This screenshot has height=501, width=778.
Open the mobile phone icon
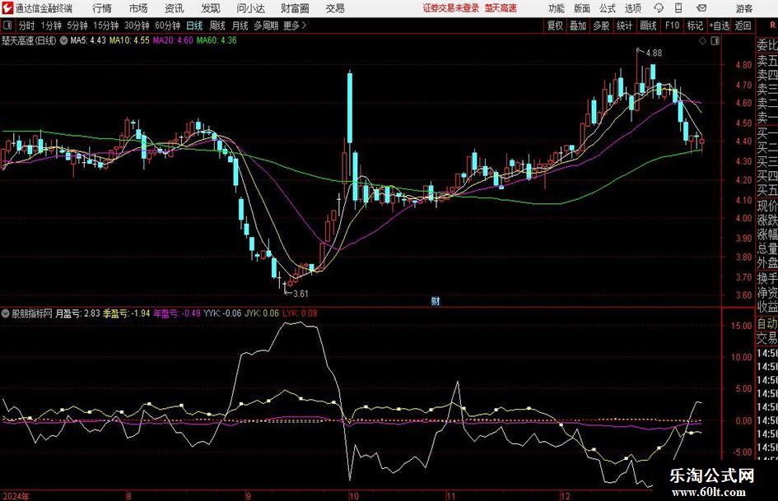(678, 8)
